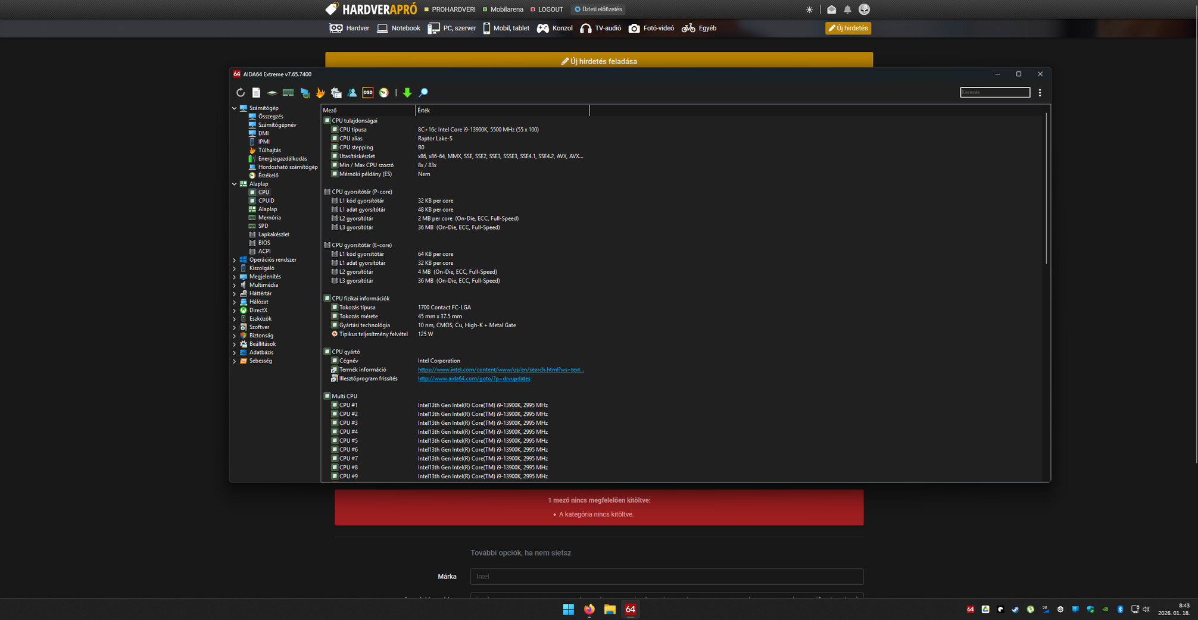This screenshot has height=620, width=1198.
Task: Expand the Hálózat tree node
Action: tap(235, 302)
